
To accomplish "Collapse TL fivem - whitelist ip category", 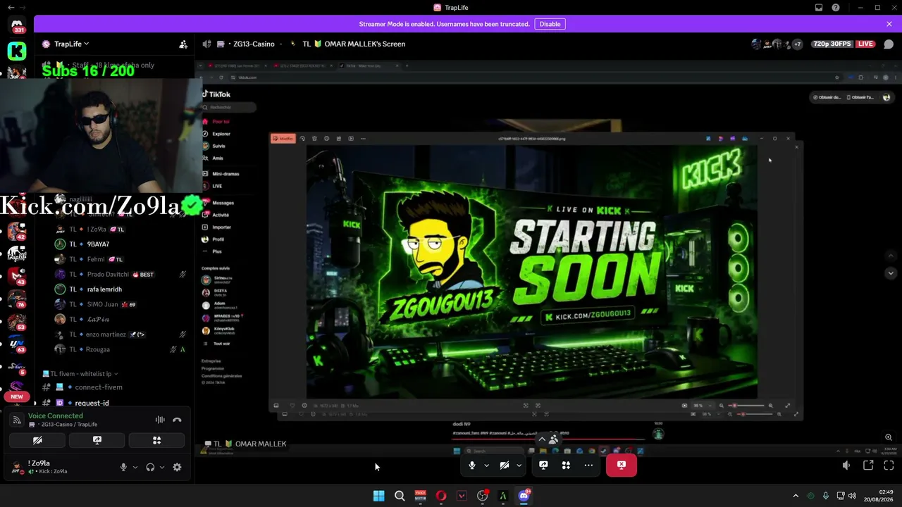I will (80, 374).
